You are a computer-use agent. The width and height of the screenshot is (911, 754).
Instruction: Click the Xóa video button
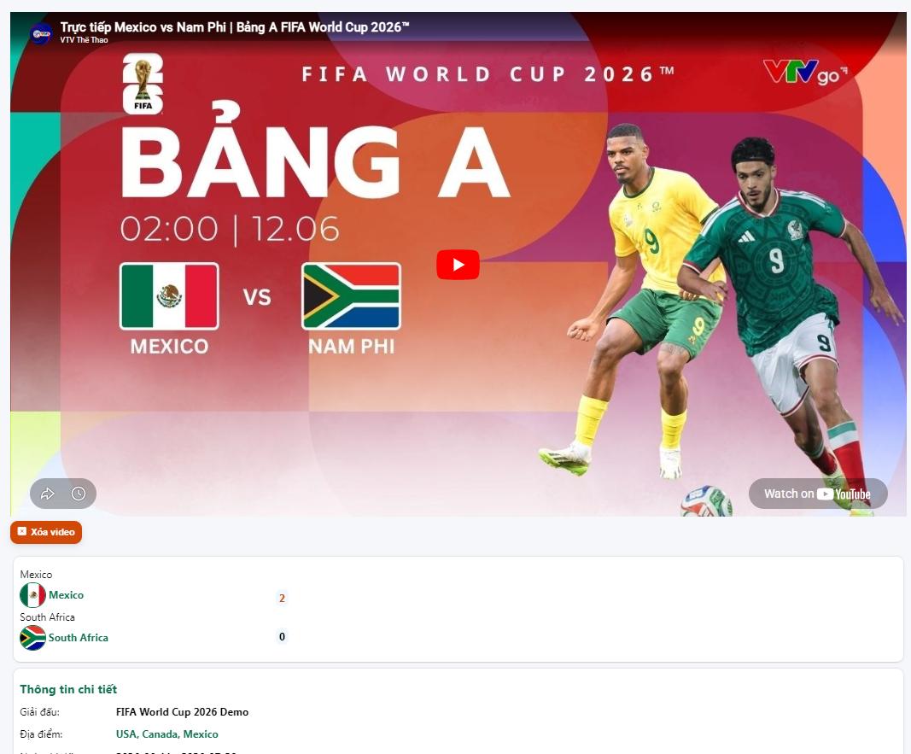click(x=46, y=532)
